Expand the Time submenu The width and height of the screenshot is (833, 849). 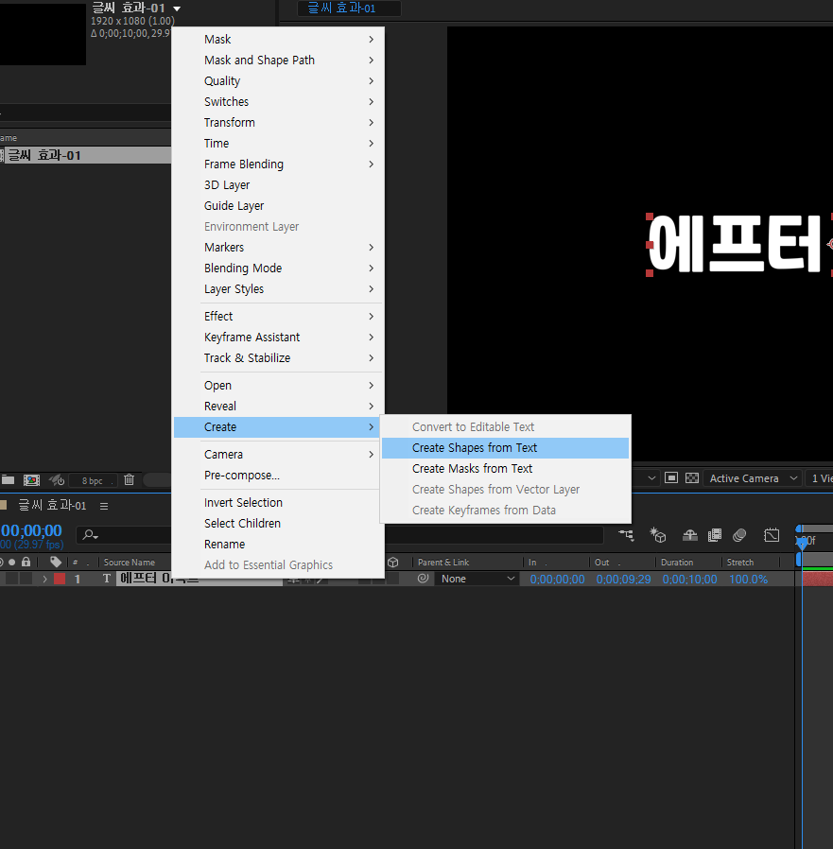pyautogui.click(x=278, y=144)
